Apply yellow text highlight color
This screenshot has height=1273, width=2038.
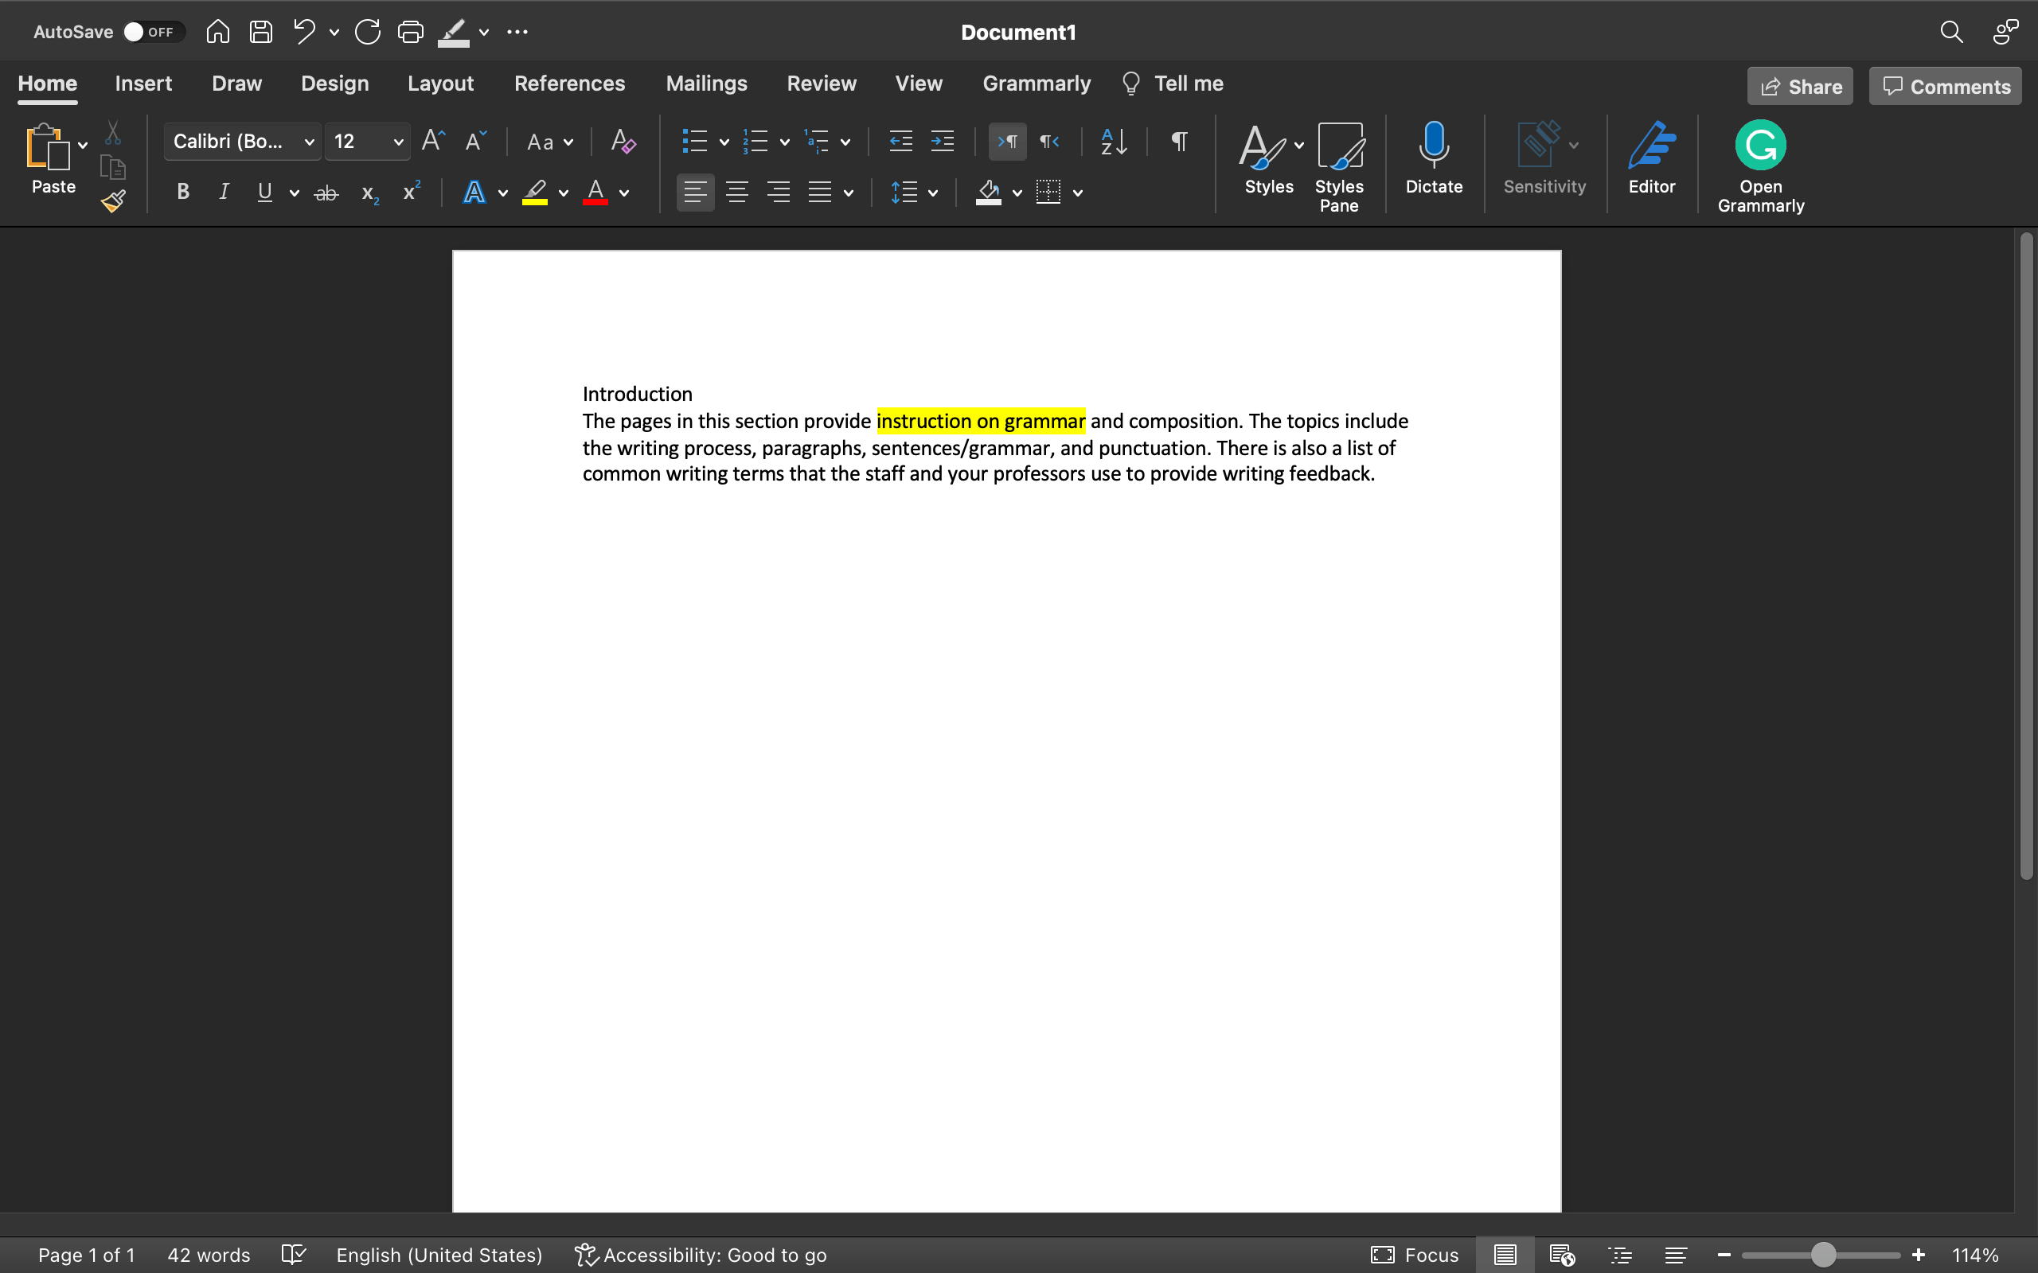(535, 193)
